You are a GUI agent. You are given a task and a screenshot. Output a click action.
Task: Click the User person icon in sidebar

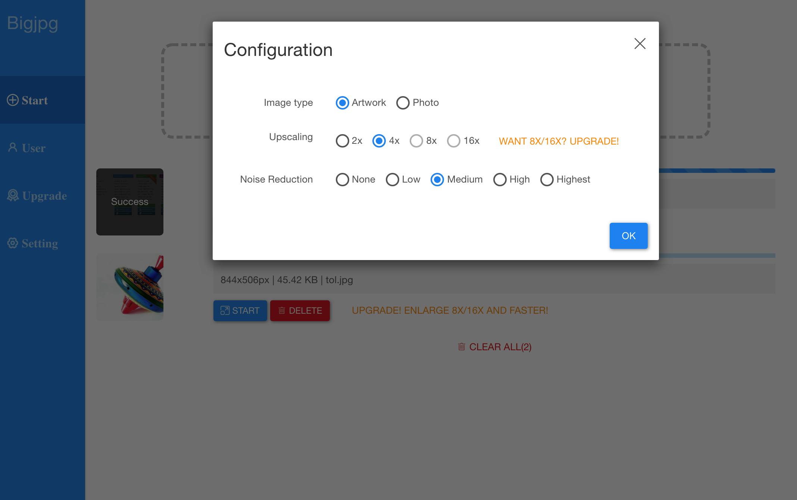13,148
